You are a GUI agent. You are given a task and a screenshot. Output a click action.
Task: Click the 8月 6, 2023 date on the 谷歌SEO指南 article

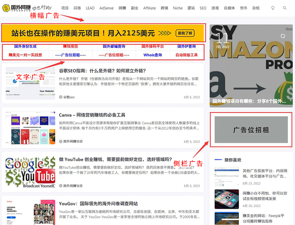[x=192, y=97]
